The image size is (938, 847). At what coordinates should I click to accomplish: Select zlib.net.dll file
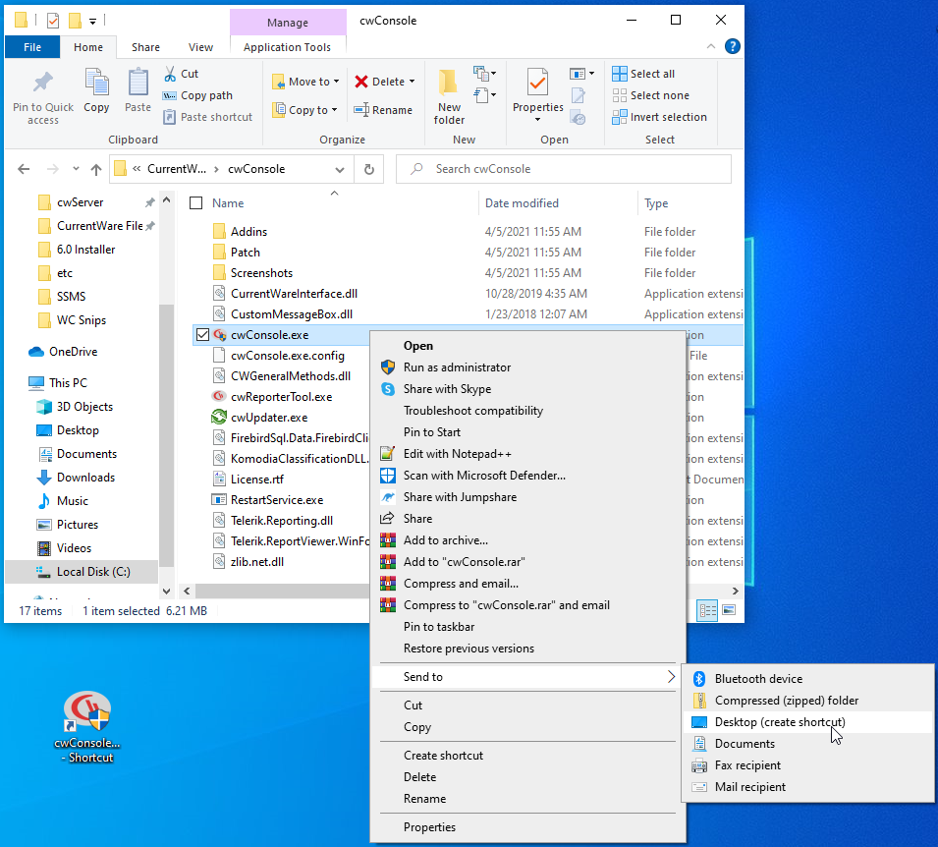257,562
